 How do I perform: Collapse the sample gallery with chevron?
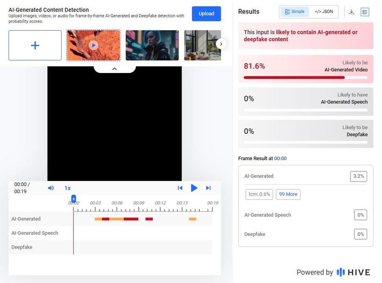click(114, 69)
